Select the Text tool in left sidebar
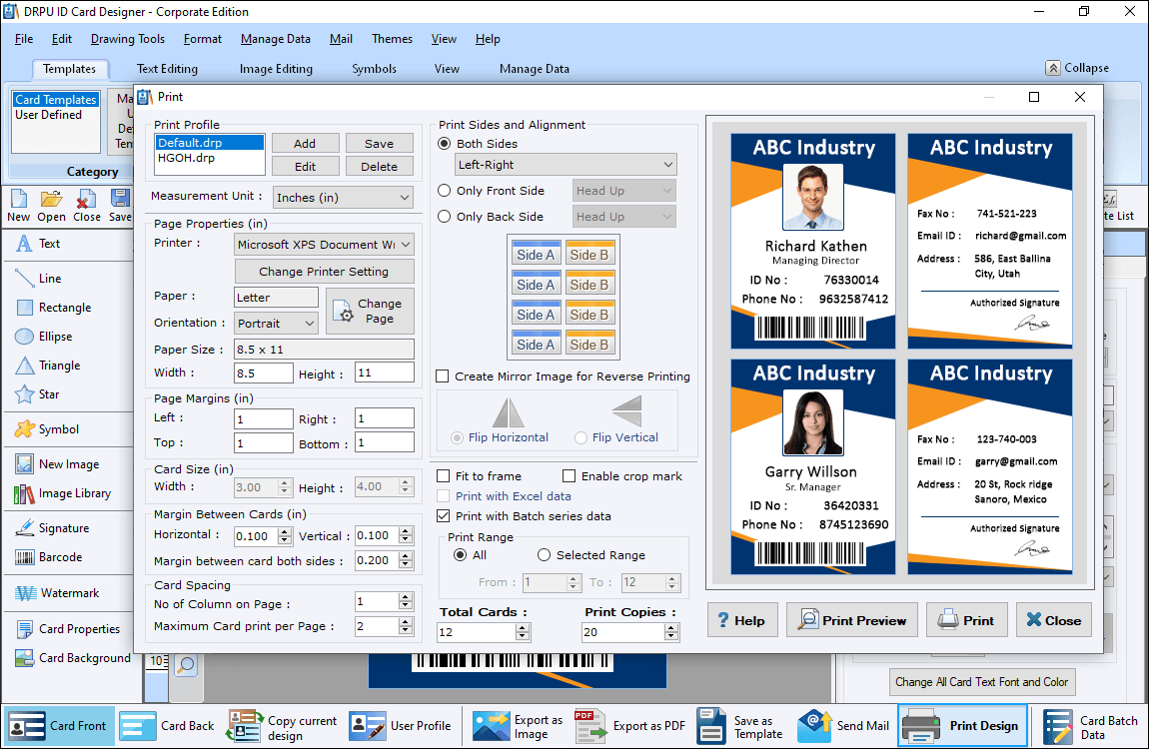 [39, 244]
